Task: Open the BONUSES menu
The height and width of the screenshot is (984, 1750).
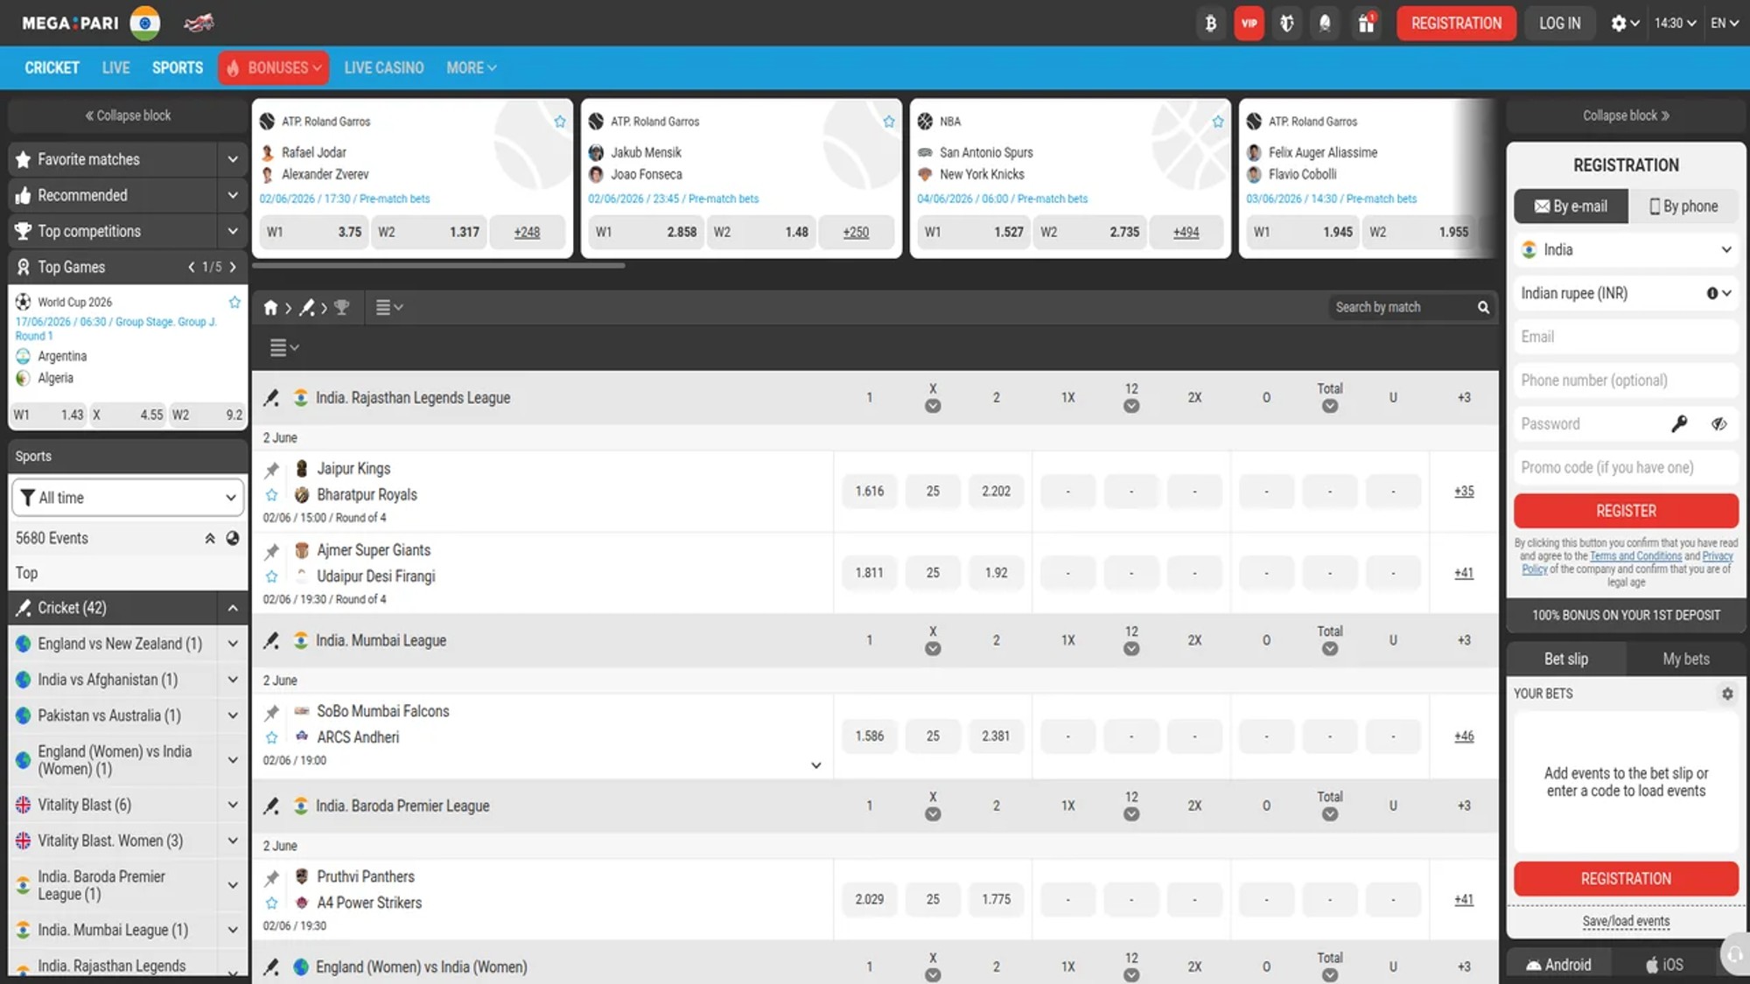Action: 274,68
